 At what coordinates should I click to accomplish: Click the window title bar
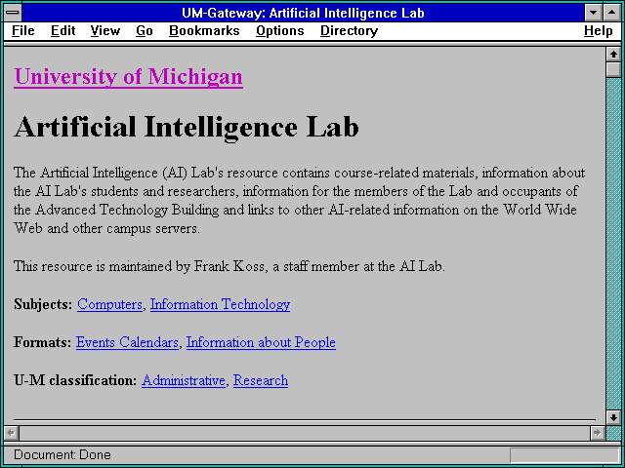[303, 13]
